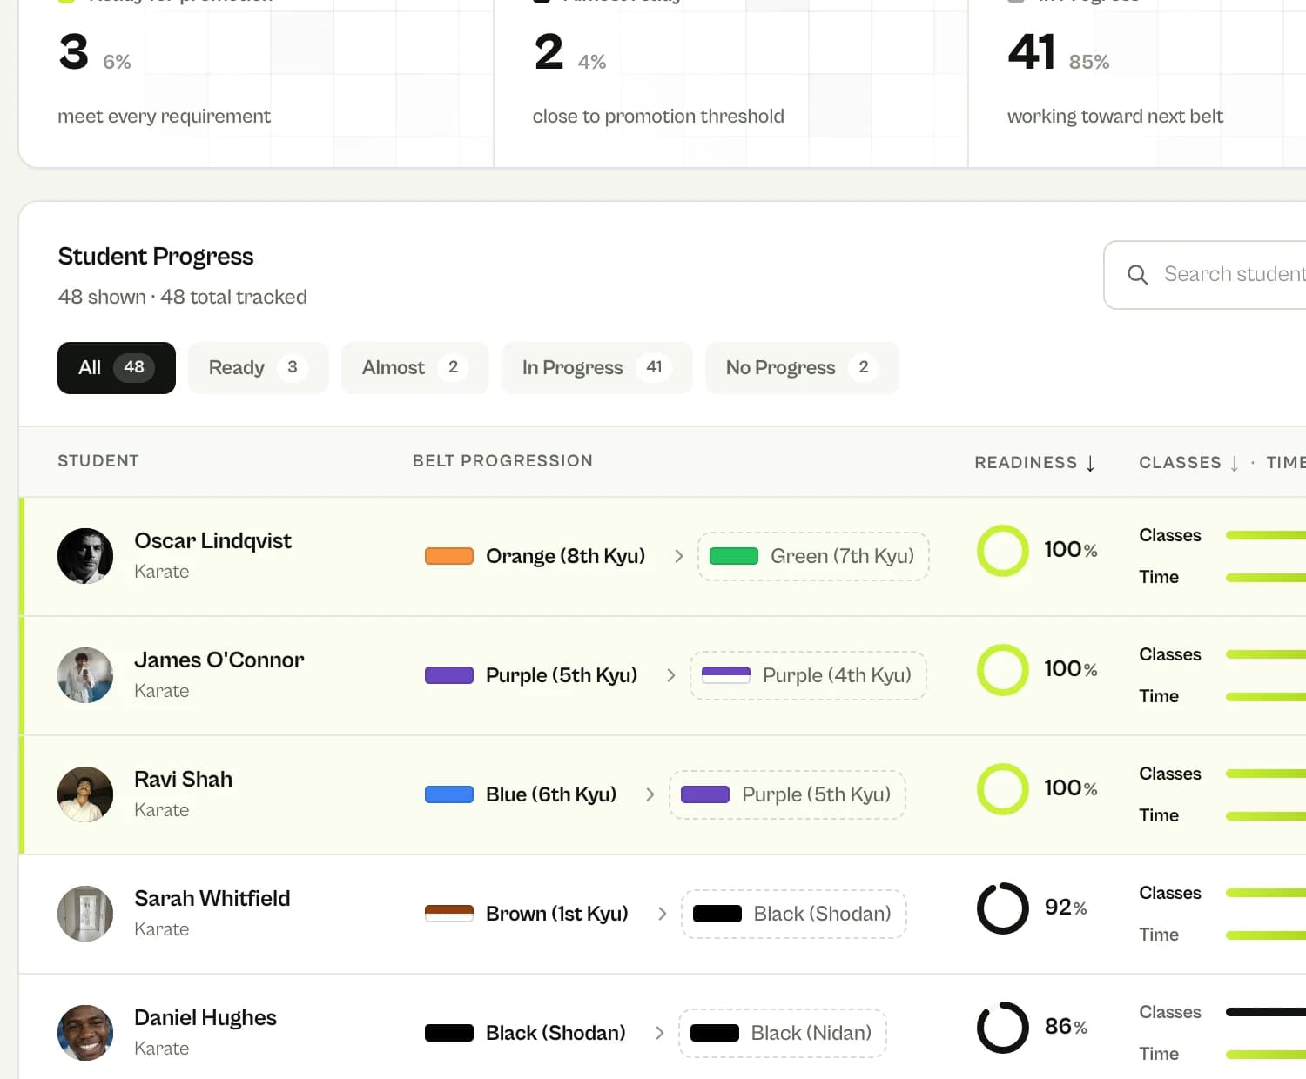The width and height of the screenshot is (1306, 1079).
Task: Click the Belt Progression column header
Action: [502, 461]
